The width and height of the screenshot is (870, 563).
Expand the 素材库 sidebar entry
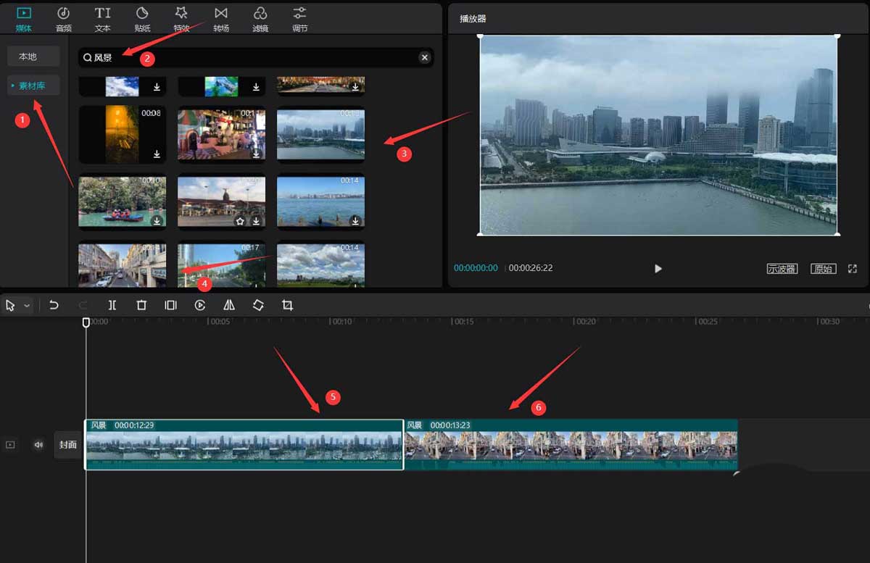coord(33,85)
